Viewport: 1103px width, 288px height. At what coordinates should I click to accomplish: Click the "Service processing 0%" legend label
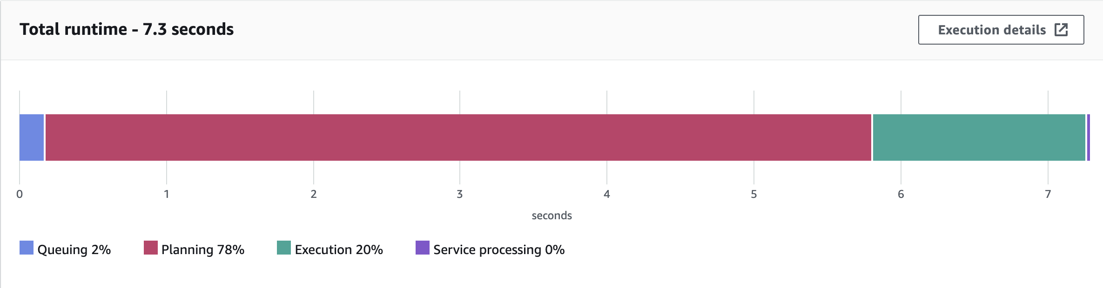[499, 250]
